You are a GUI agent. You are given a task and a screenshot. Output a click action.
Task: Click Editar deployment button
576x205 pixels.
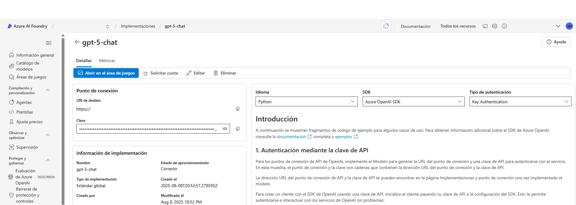195,73
